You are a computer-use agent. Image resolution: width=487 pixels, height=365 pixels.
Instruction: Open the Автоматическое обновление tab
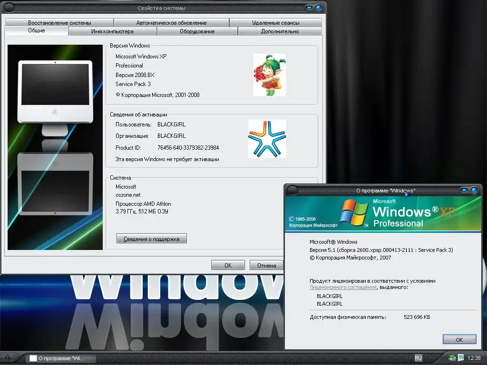coord(171,23)
